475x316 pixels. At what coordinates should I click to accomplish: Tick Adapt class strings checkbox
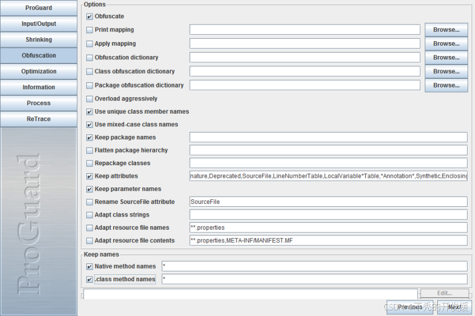pos(89,215)
